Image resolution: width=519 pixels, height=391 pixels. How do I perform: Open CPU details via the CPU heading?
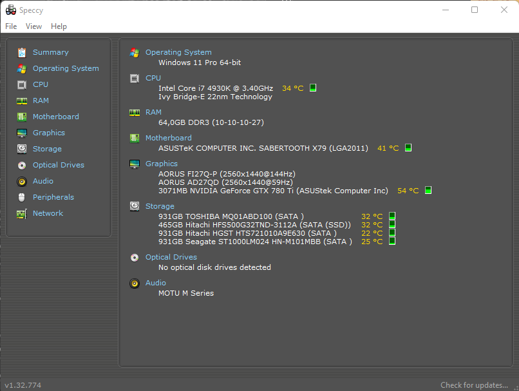(x=153, y=78)
